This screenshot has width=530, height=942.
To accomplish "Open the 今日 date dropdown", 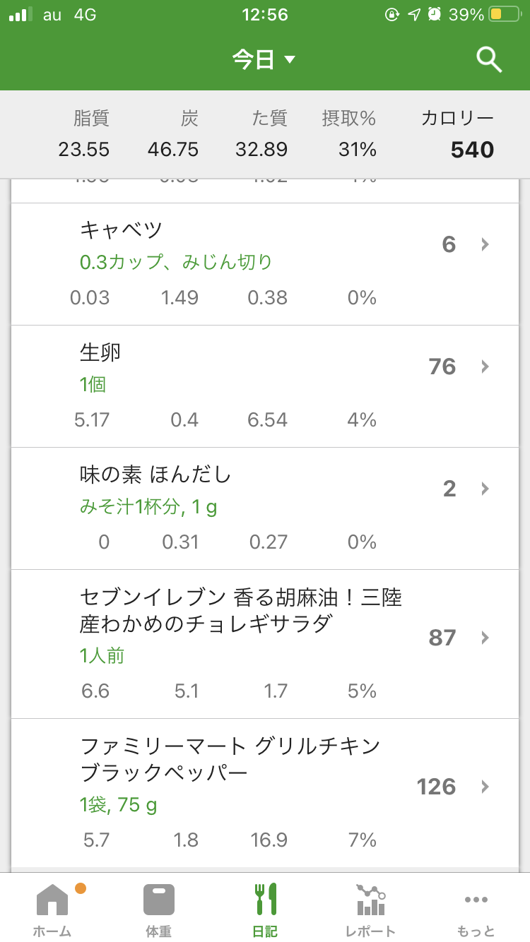I will point(264,59).
